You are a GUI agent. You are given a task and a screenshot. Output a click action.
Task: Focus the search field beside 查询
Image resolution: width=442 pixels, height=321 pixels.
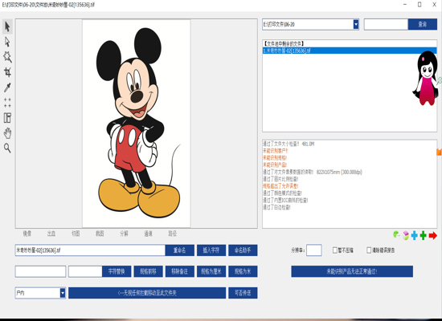tap(386, 25)
